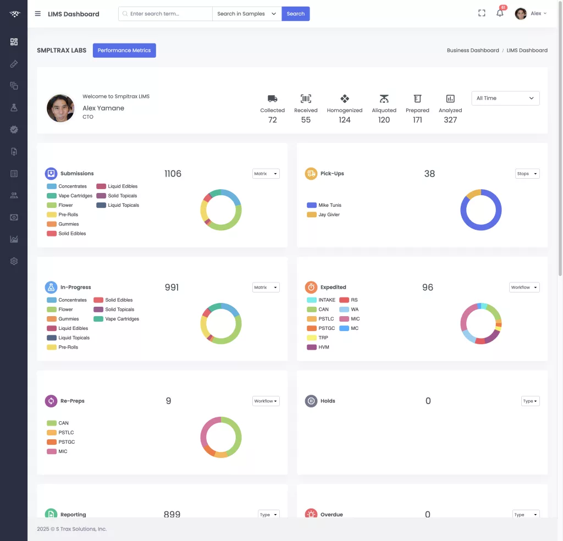Toggle Gummies legend in In-Progress

(63, 319)
